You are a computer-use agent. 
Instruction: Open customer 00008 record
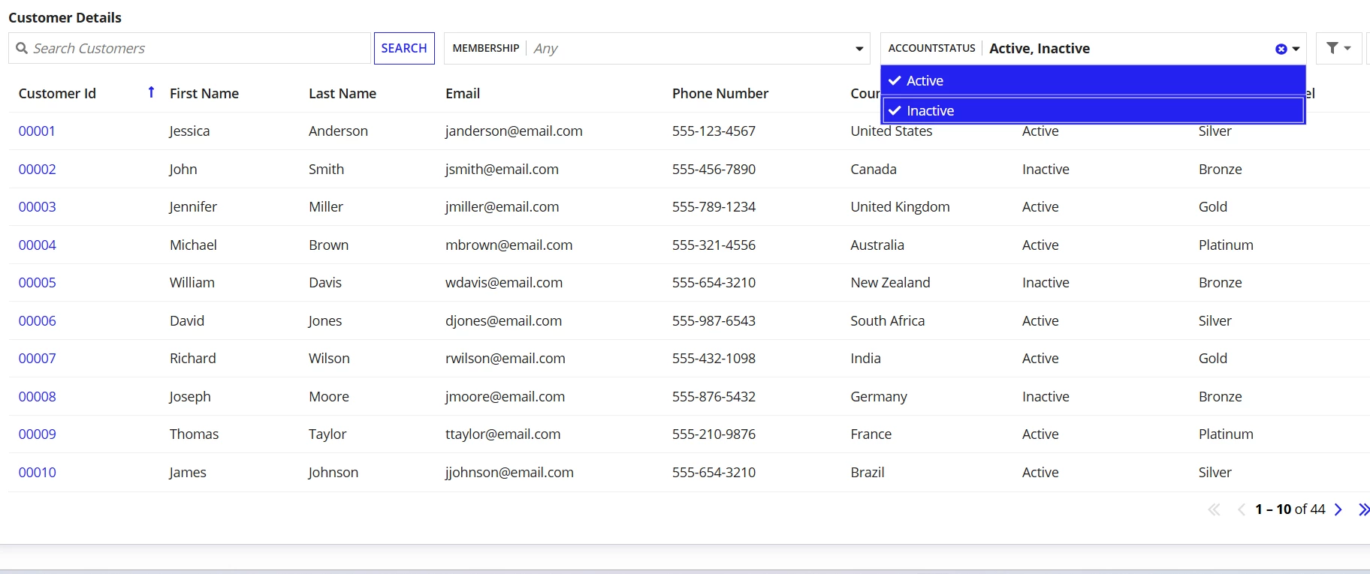pos(37,396)
